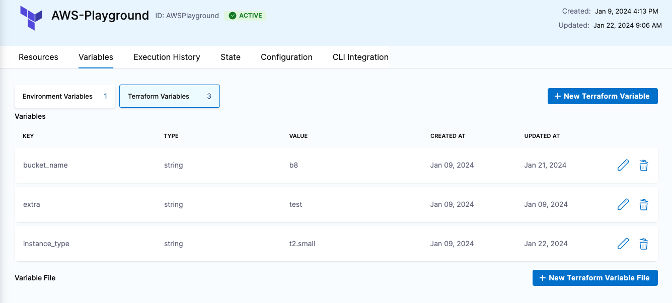Click New Terraform Variable File button

(594, 278)
